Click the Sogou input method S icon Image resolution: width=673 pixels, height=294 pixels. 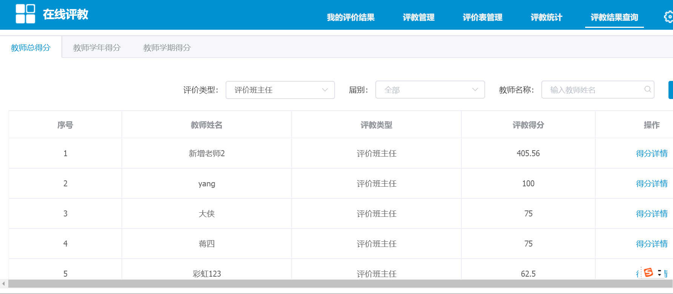(648, 272)
